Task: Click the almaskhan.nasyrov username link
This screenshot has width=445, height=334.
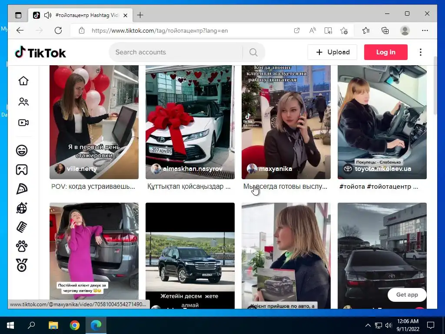Action: pyautogui.click(x=193, y=169)
